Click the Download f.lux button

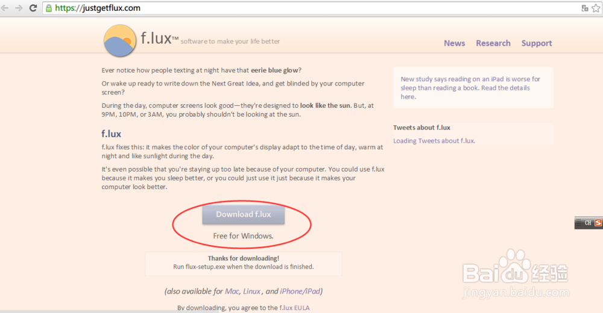click(244, 214)
